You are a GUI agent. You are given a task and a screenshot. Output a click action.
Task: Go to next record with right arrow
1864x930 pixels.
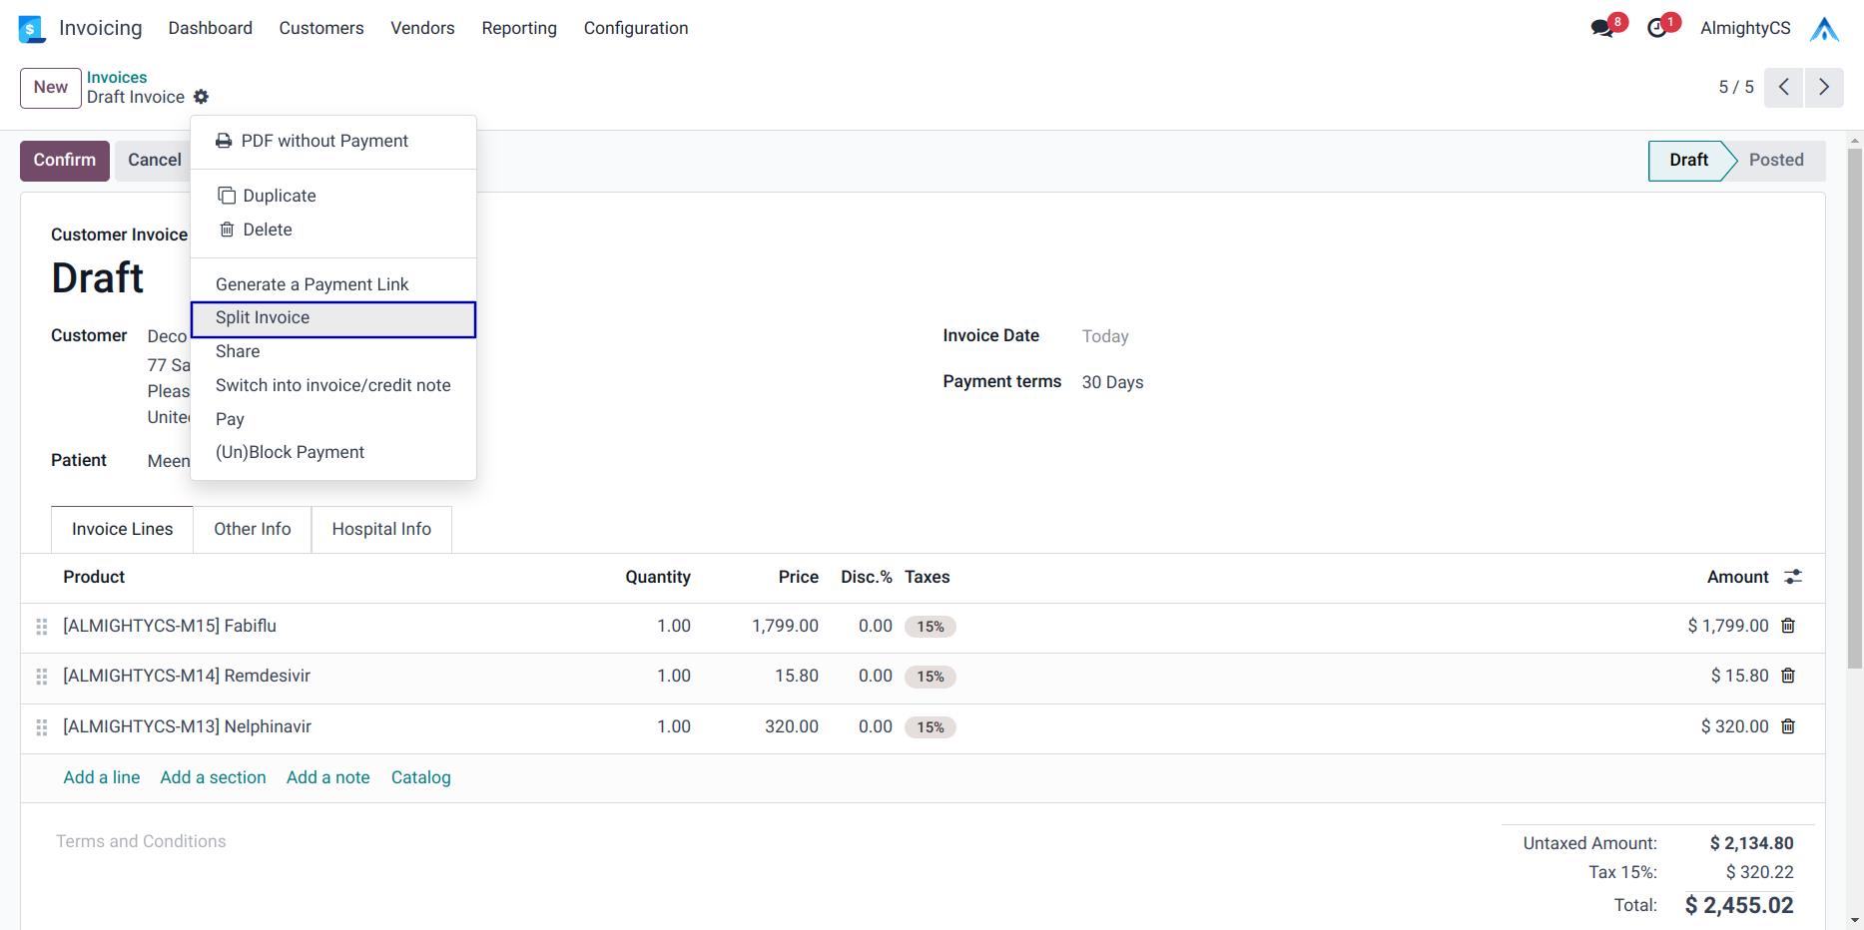[x=1823, y=88]
